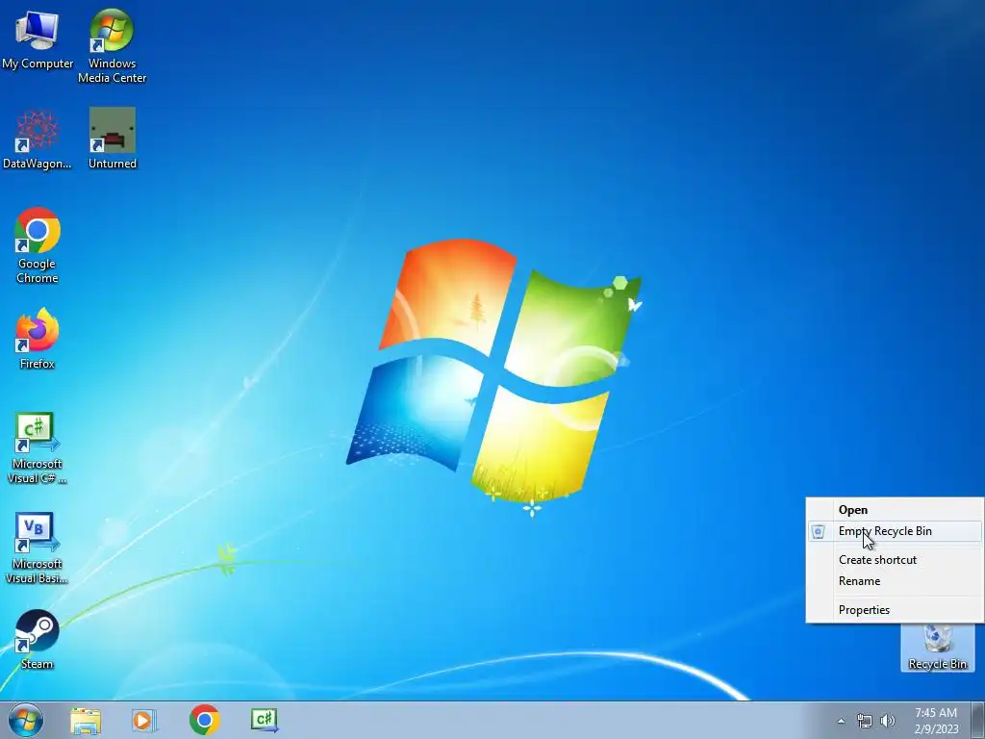Open the volume speaker tray icon
Screen dimensions: 985x739
[x=888, y=722]
